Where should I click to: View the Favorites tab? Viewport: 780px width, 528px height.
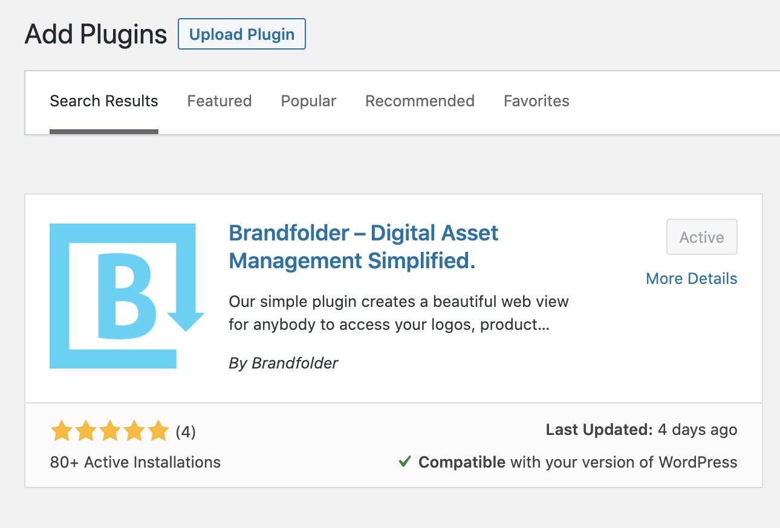(536, 101)
